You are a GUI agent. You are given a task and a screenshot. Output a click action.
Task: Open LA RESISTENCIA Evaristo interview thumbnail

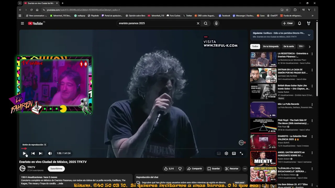click(263, 59)
